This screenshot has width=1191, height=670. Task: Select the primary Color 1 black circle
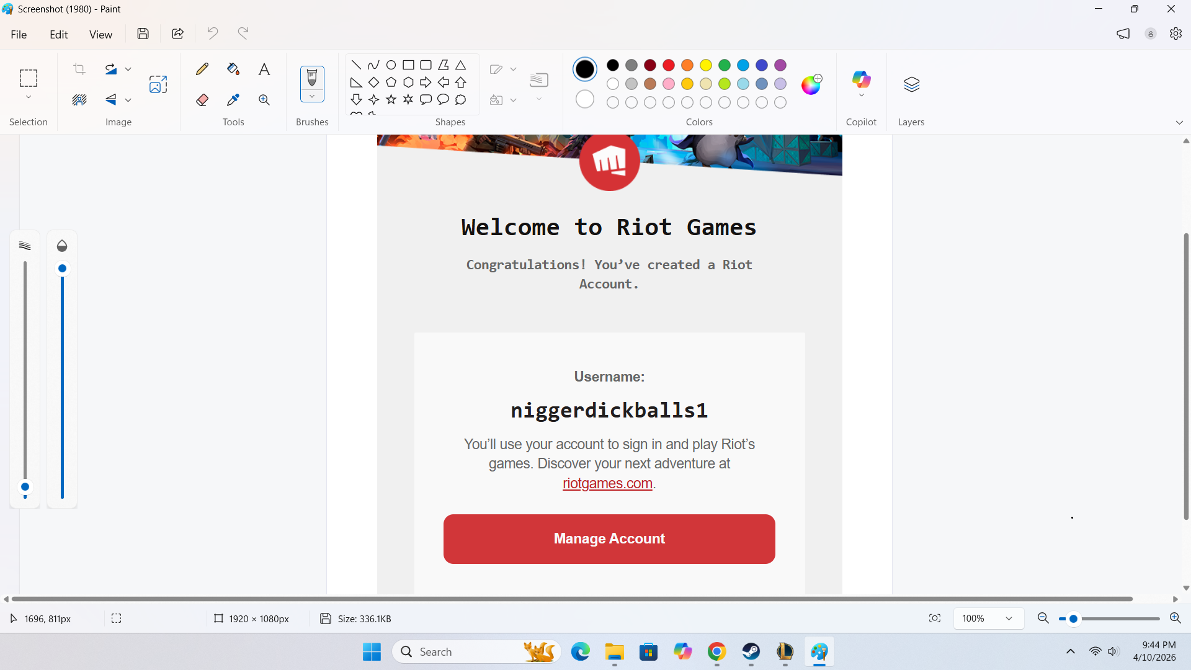[x=584, y=69]
